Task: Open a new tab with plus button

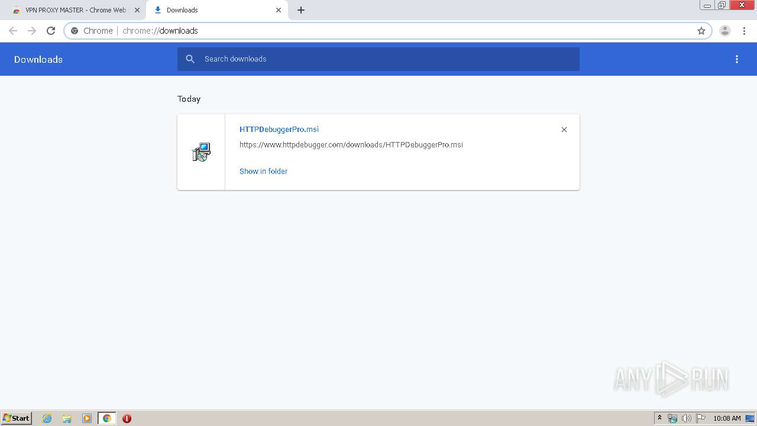Action: 301,10
